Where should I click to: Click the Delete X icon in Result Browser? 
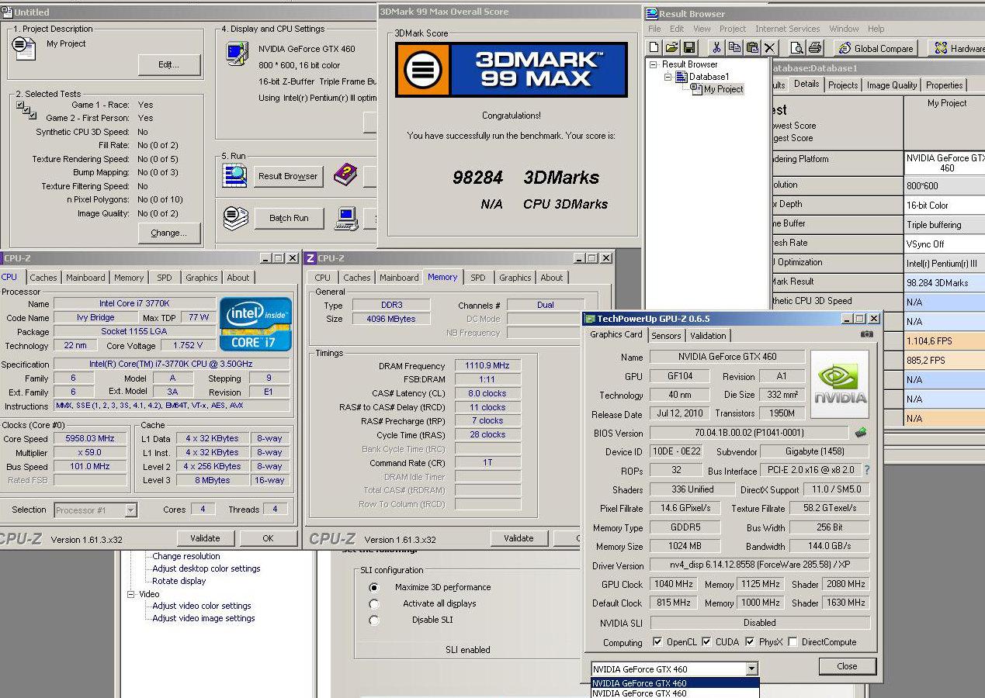[x=770, y=48]
